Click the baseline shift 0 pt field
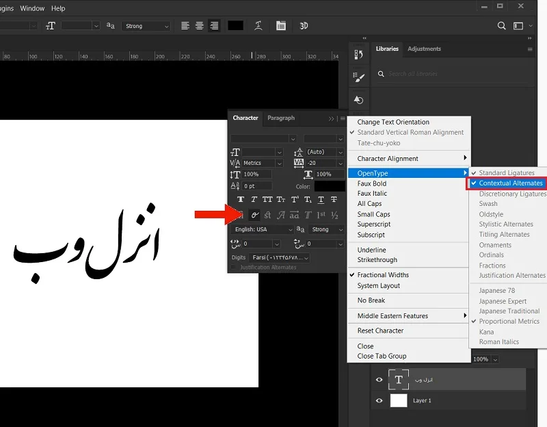The width and height of the screenshot is (547, 427). coord(257,186)
